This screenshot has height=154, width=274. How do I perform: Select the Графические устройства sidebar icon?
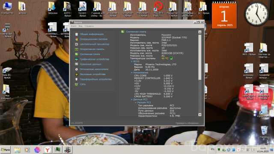pyautogui.click(x=77, y=59)
